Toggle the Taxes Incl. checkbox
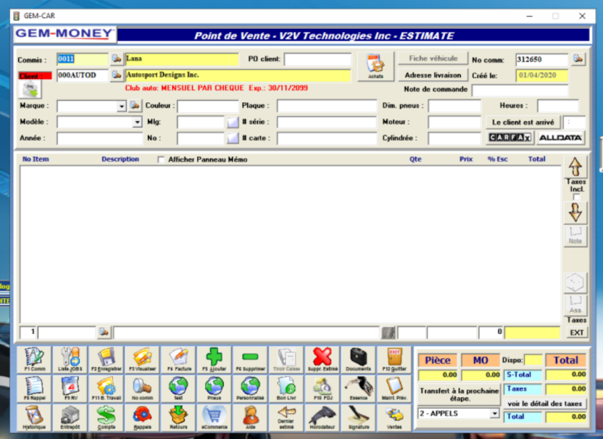 (576, 197)
